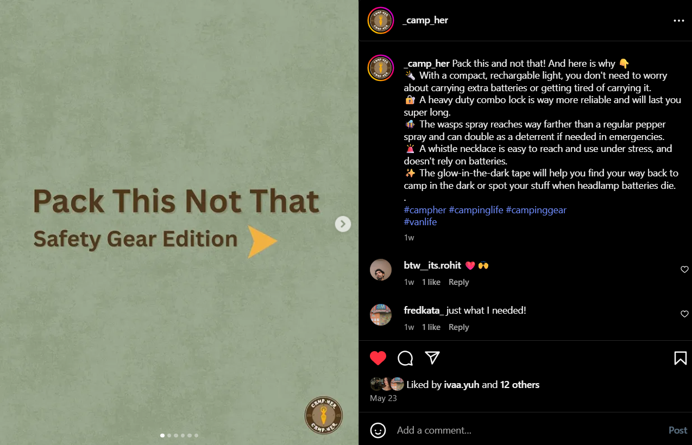Go to next carousel slide arrow
The image size is (692, 445).
tap(343, 224)
